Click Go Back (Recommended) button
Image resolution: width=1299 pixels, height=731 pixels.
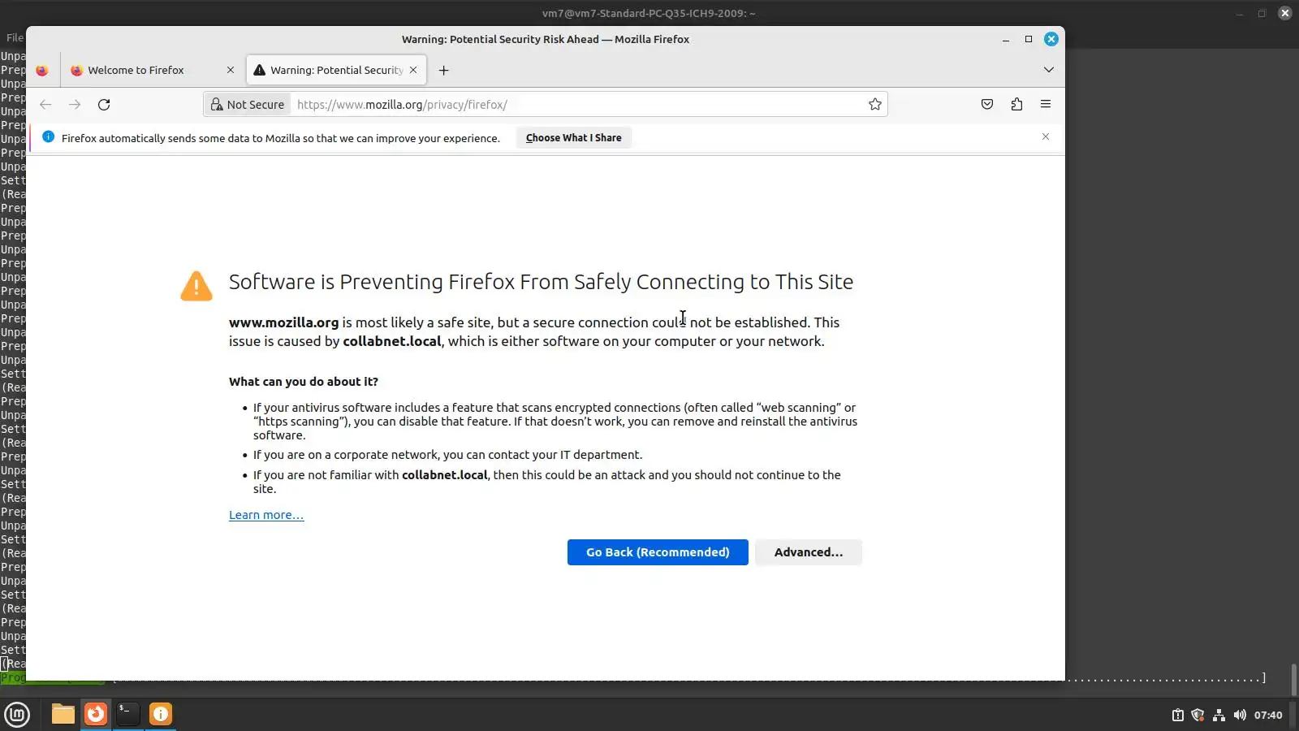coord(658,552)
